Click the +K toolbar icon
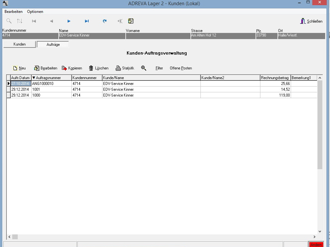Screen dimensions: 330x247 coord(120,21)
